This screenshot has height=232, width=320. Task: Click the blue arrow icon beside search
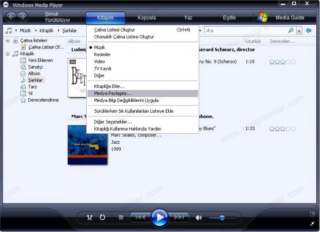[309, 30]
